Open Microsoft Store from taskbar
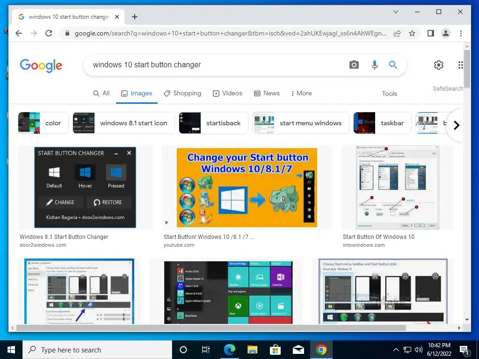 point(275,350)
